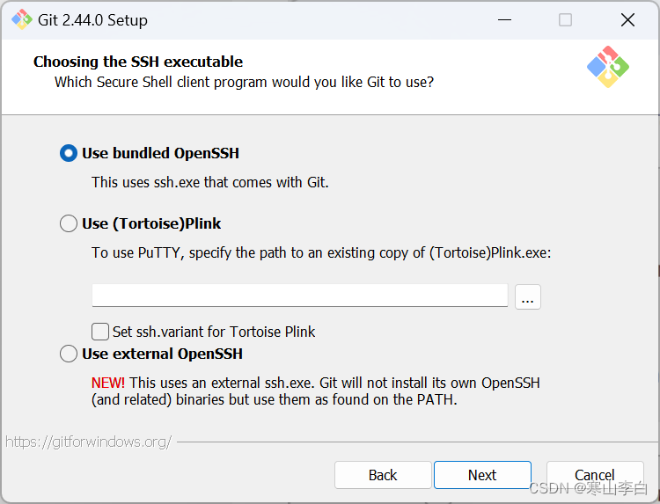Minimize the Git Setup window
Screen dimensions: 660x504
[504, 19]
